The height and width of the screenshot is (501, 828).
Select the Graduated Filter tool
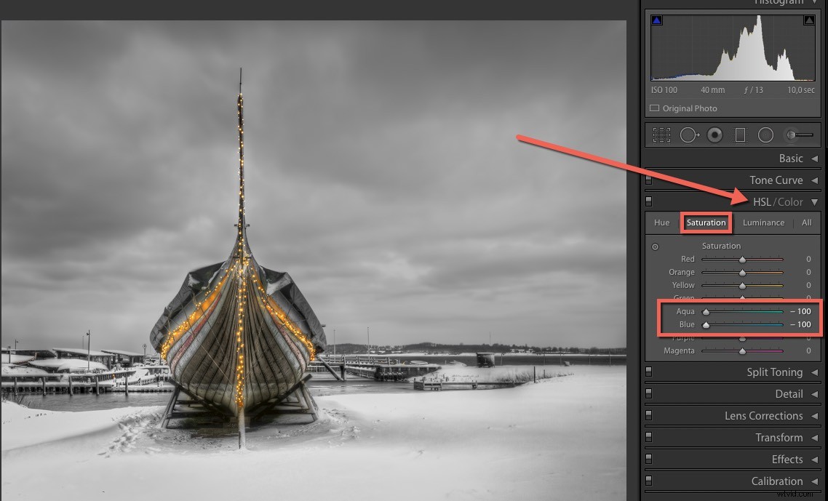tap(739, 135)
